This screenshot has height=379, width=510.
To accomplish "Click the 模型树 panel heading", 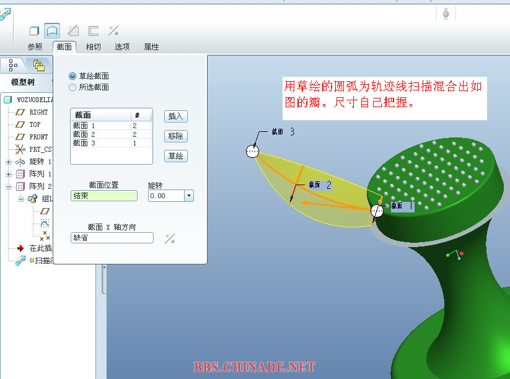I will click(x=23, y=82).
